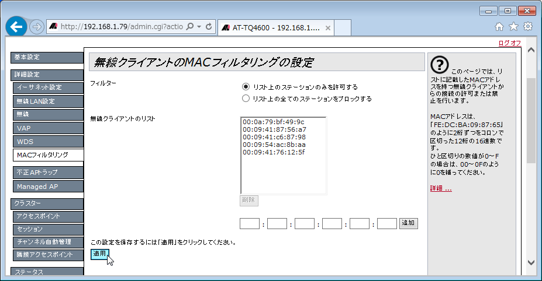The height and width of the screenshot is (281, 542).
Task: Open 隣接アクセスポイント menu item
Action: pos(49,255)
